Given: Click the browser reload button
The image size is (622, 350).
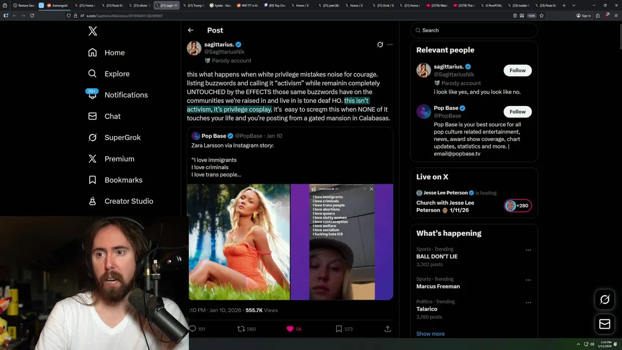Looking at the screenshot, I should click(32, 16).
